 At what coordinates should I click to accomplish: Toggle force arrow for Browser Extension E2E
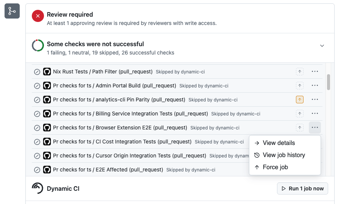pyautogui.click(x=300, y=128)
